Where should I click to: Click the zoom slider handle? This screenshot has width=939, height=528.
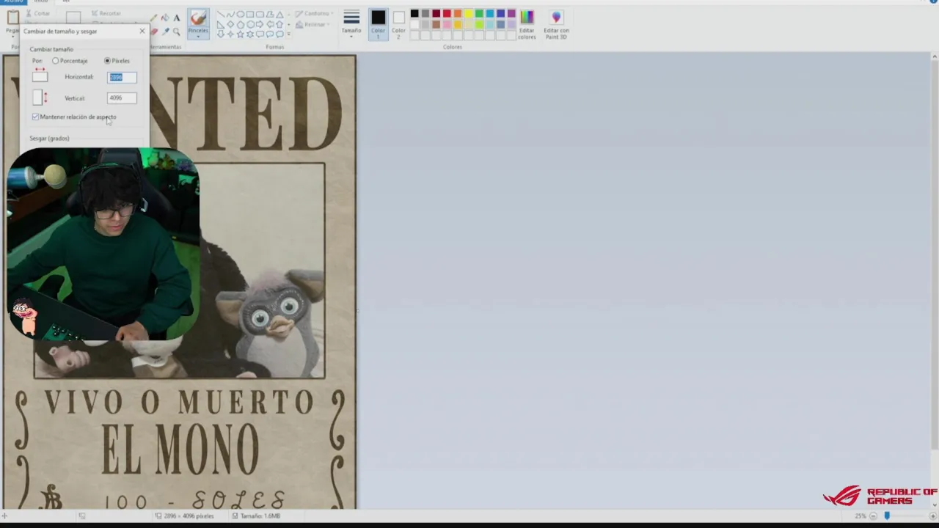coord(887,516)
